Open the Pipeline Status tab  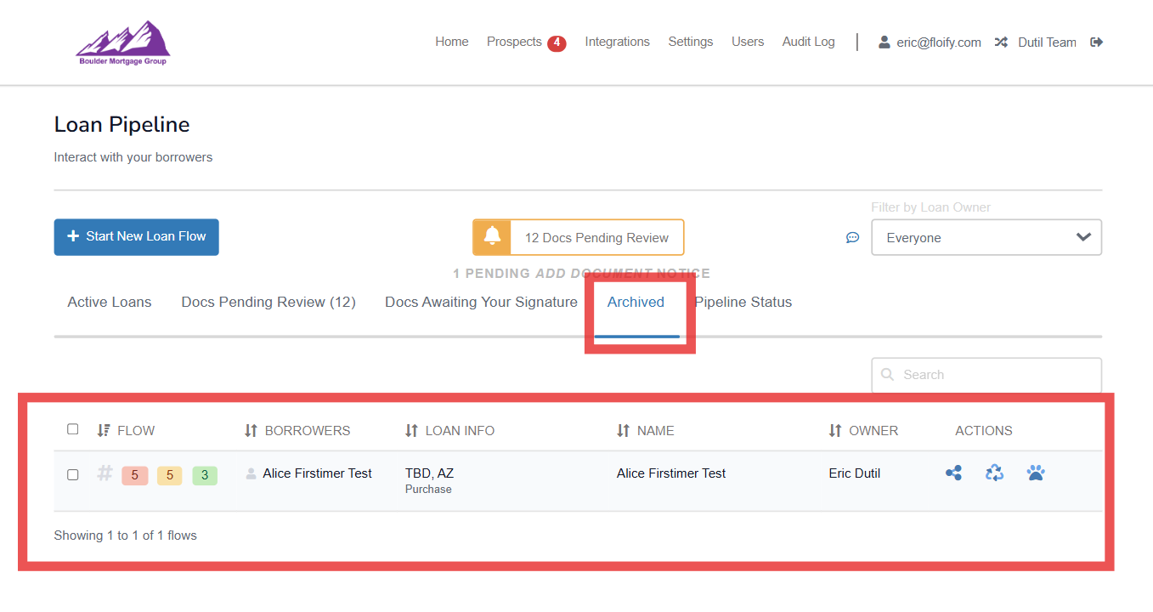click(744, 303)
